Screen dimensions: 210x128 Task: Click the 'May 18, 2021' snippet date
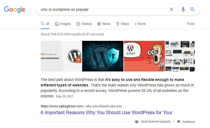point(65,96)
